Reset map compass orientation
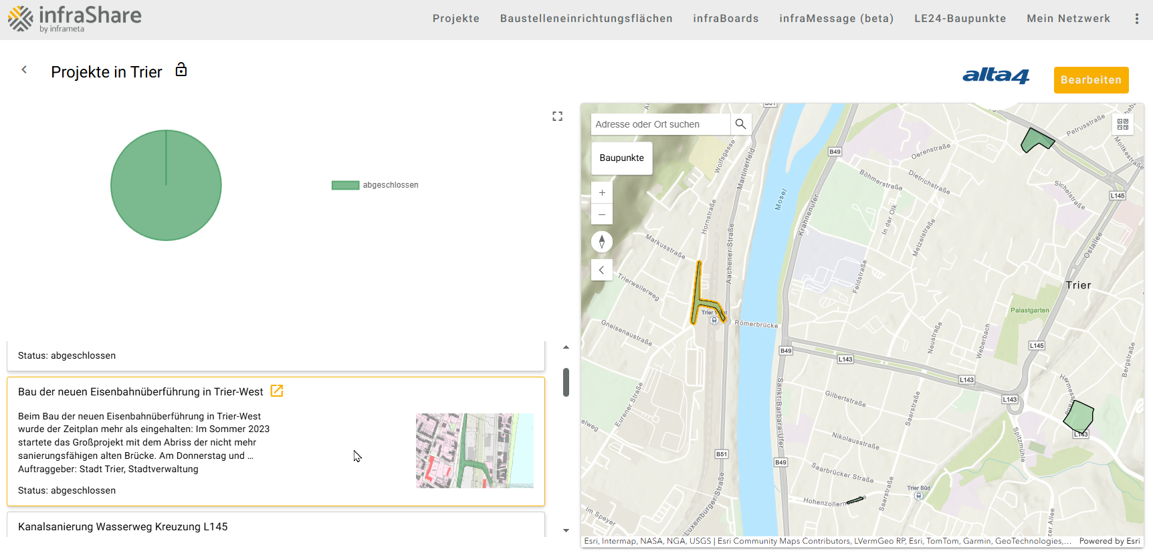The image size is (1153, 553). click(x=602, y=242)
